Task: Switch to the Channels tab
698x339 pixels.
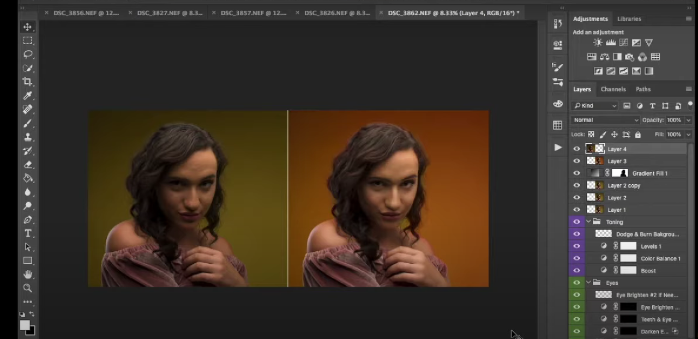Action: pyautogui.click(x=613, y=89)
